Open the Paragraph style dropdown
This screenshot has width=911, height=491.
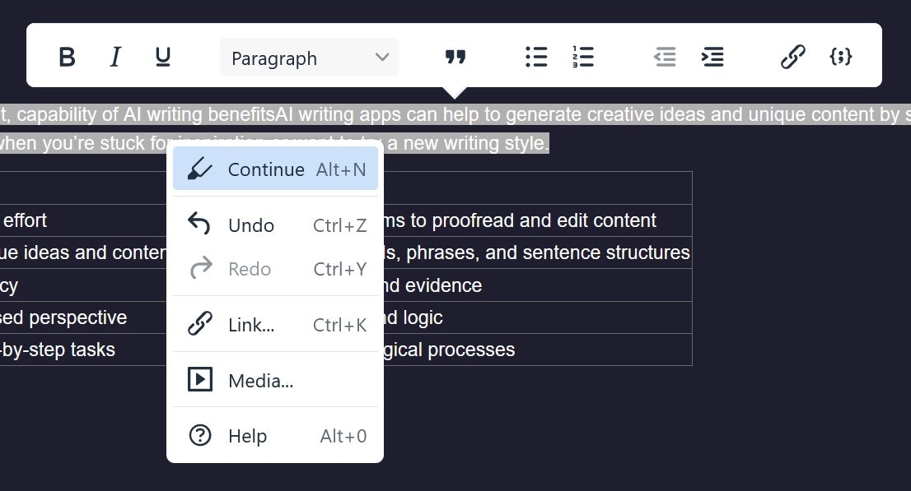tap(309, 57)
